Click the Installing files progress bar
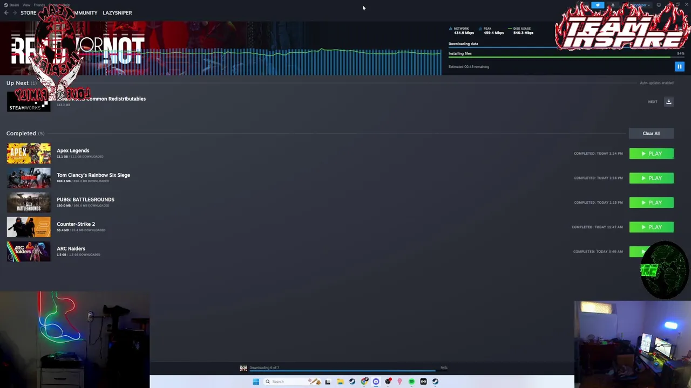This screenshot has height=388, width=691. [x=566, y=57]
